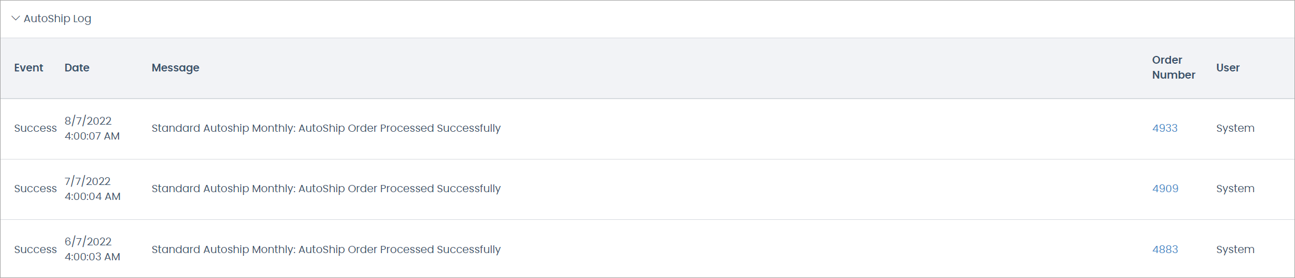Click the AutoShip Log section title

pyautogui.click(x=57, y=18)
